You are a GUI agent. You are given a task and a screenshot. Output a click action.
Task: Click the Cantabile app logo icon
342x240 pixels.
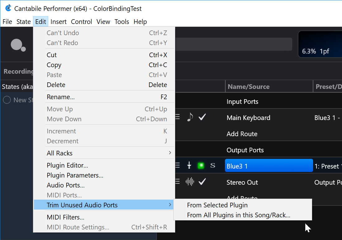point(8,8)
